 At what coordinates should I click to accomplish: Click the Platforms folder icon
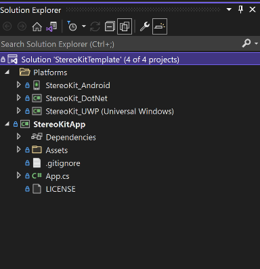pos(25,73)
